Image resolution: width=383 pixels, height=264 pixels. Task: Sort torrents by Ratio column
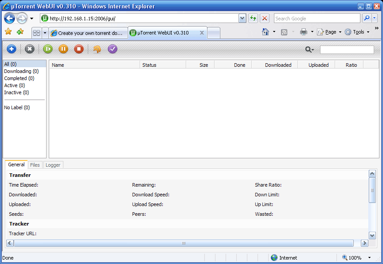349,65
